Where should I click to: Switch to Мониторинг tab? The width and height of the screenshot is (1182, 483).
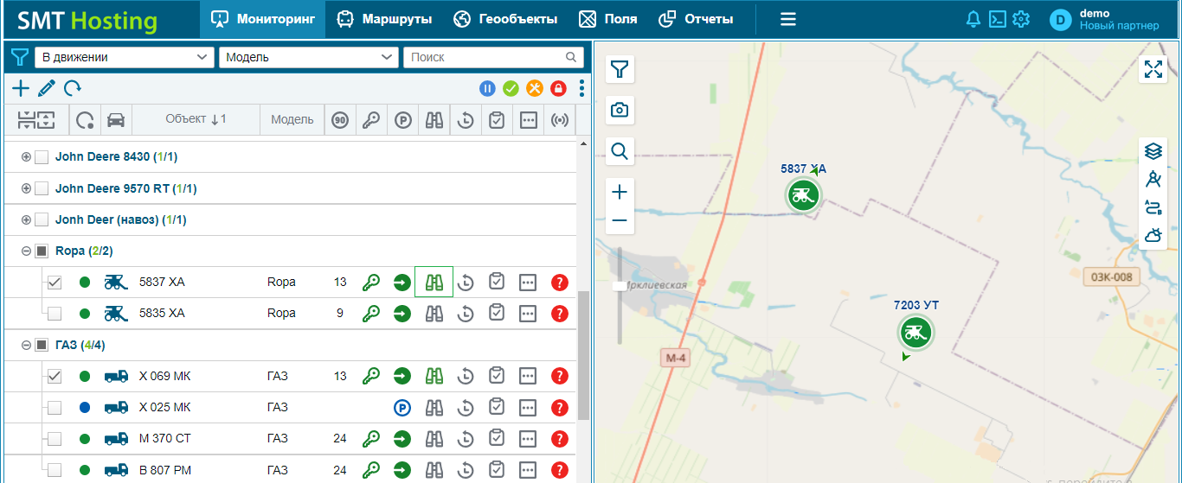point(263,19)
